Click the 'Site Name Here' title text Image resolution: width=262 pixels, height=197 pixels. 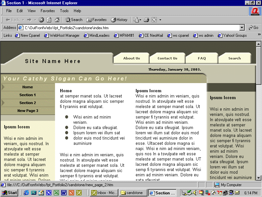[53, 61]
